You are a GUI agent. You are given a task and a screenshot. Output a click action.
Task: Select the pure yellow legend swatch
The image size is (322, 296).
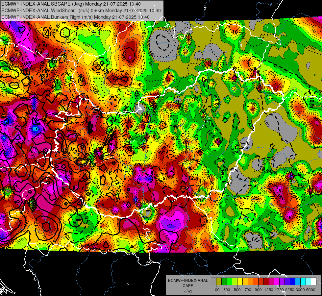tap(240, 282)
